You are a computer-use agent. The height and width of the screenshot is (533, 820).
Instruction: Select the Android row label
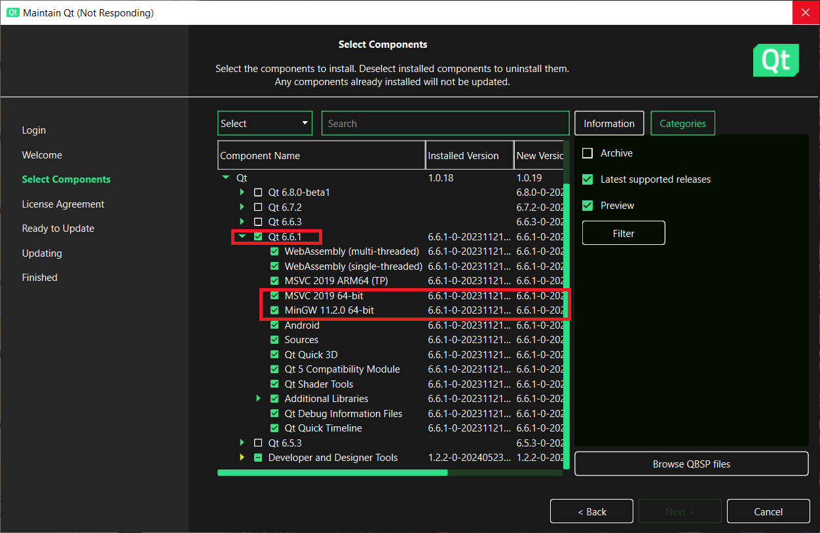click(302, 325)
